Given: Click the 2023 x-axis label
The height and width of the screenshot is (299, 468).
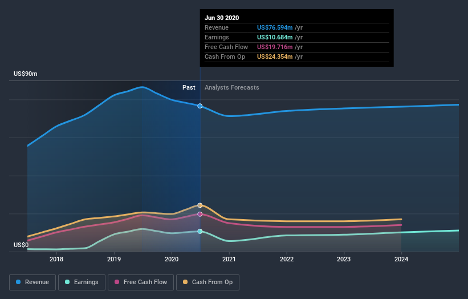Looking at the screenshot, I should pos(344,259).
